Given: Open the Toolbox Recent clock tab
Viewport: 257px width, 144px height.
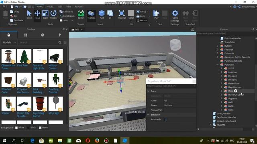Looking at the screenshot, I should [x=43, y=35].
